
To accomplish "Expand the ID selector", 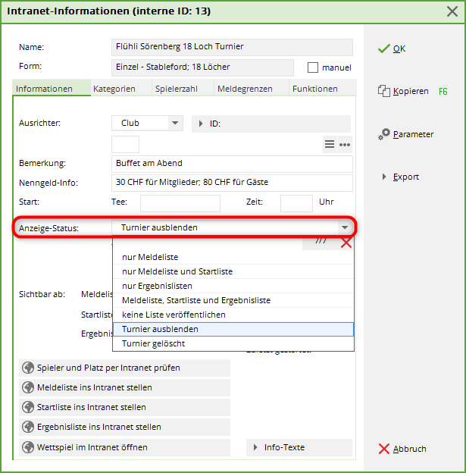I will coord(271,124).
